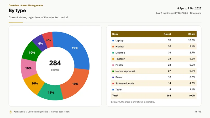Select the purple 6% donut segment
Viewport: 210px width, 118px height.
pos(40,44)
